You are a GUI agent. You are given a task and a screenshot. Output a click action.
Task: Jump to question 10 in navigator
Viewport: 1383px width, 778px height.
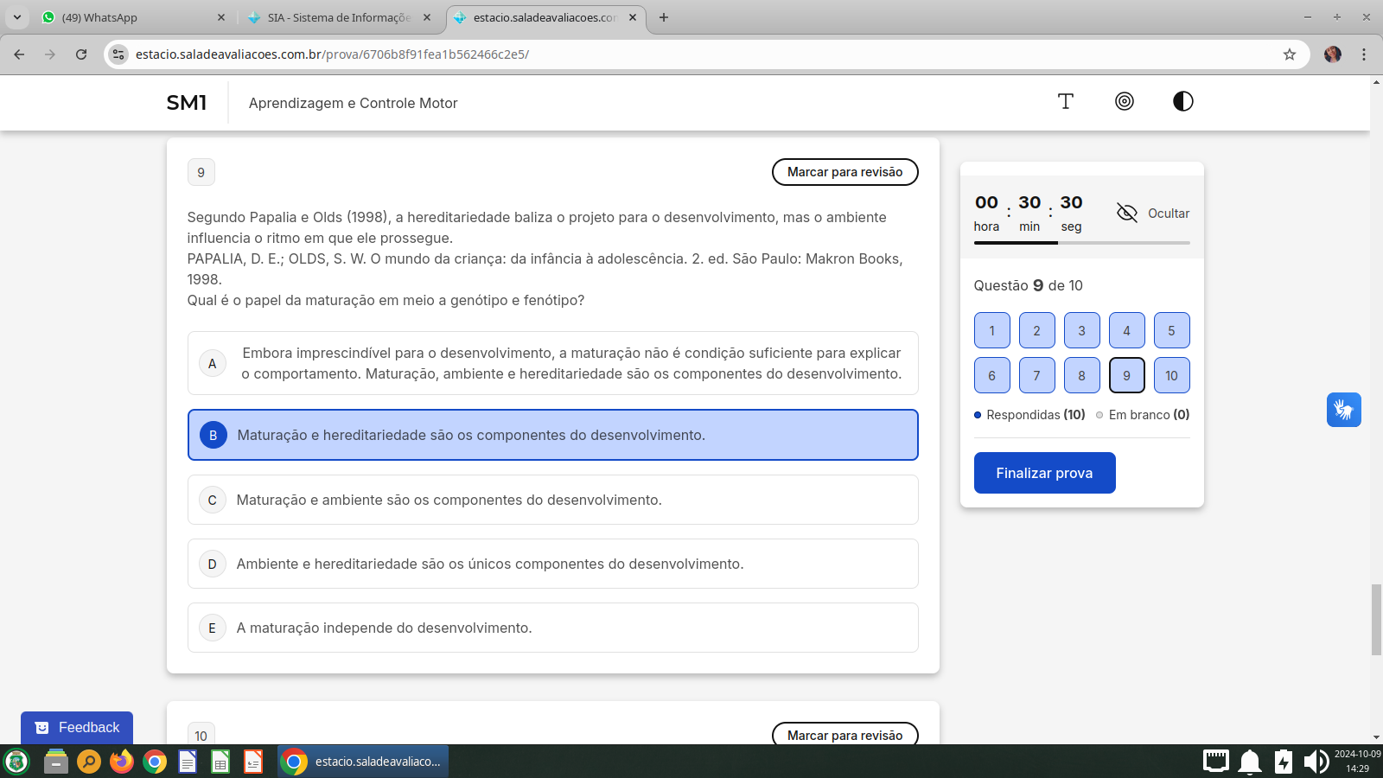point(1171,375)
